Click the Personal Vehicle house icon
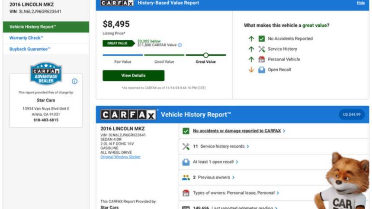 (x=261, y=59)
